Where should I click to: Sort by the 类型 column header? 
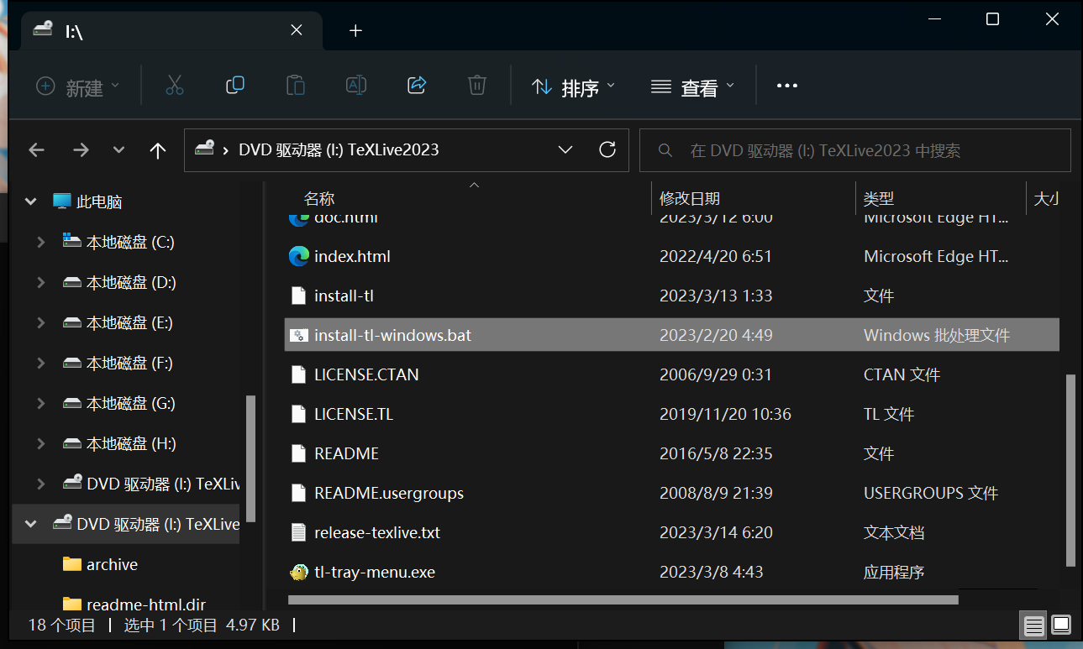coord(879,199)
